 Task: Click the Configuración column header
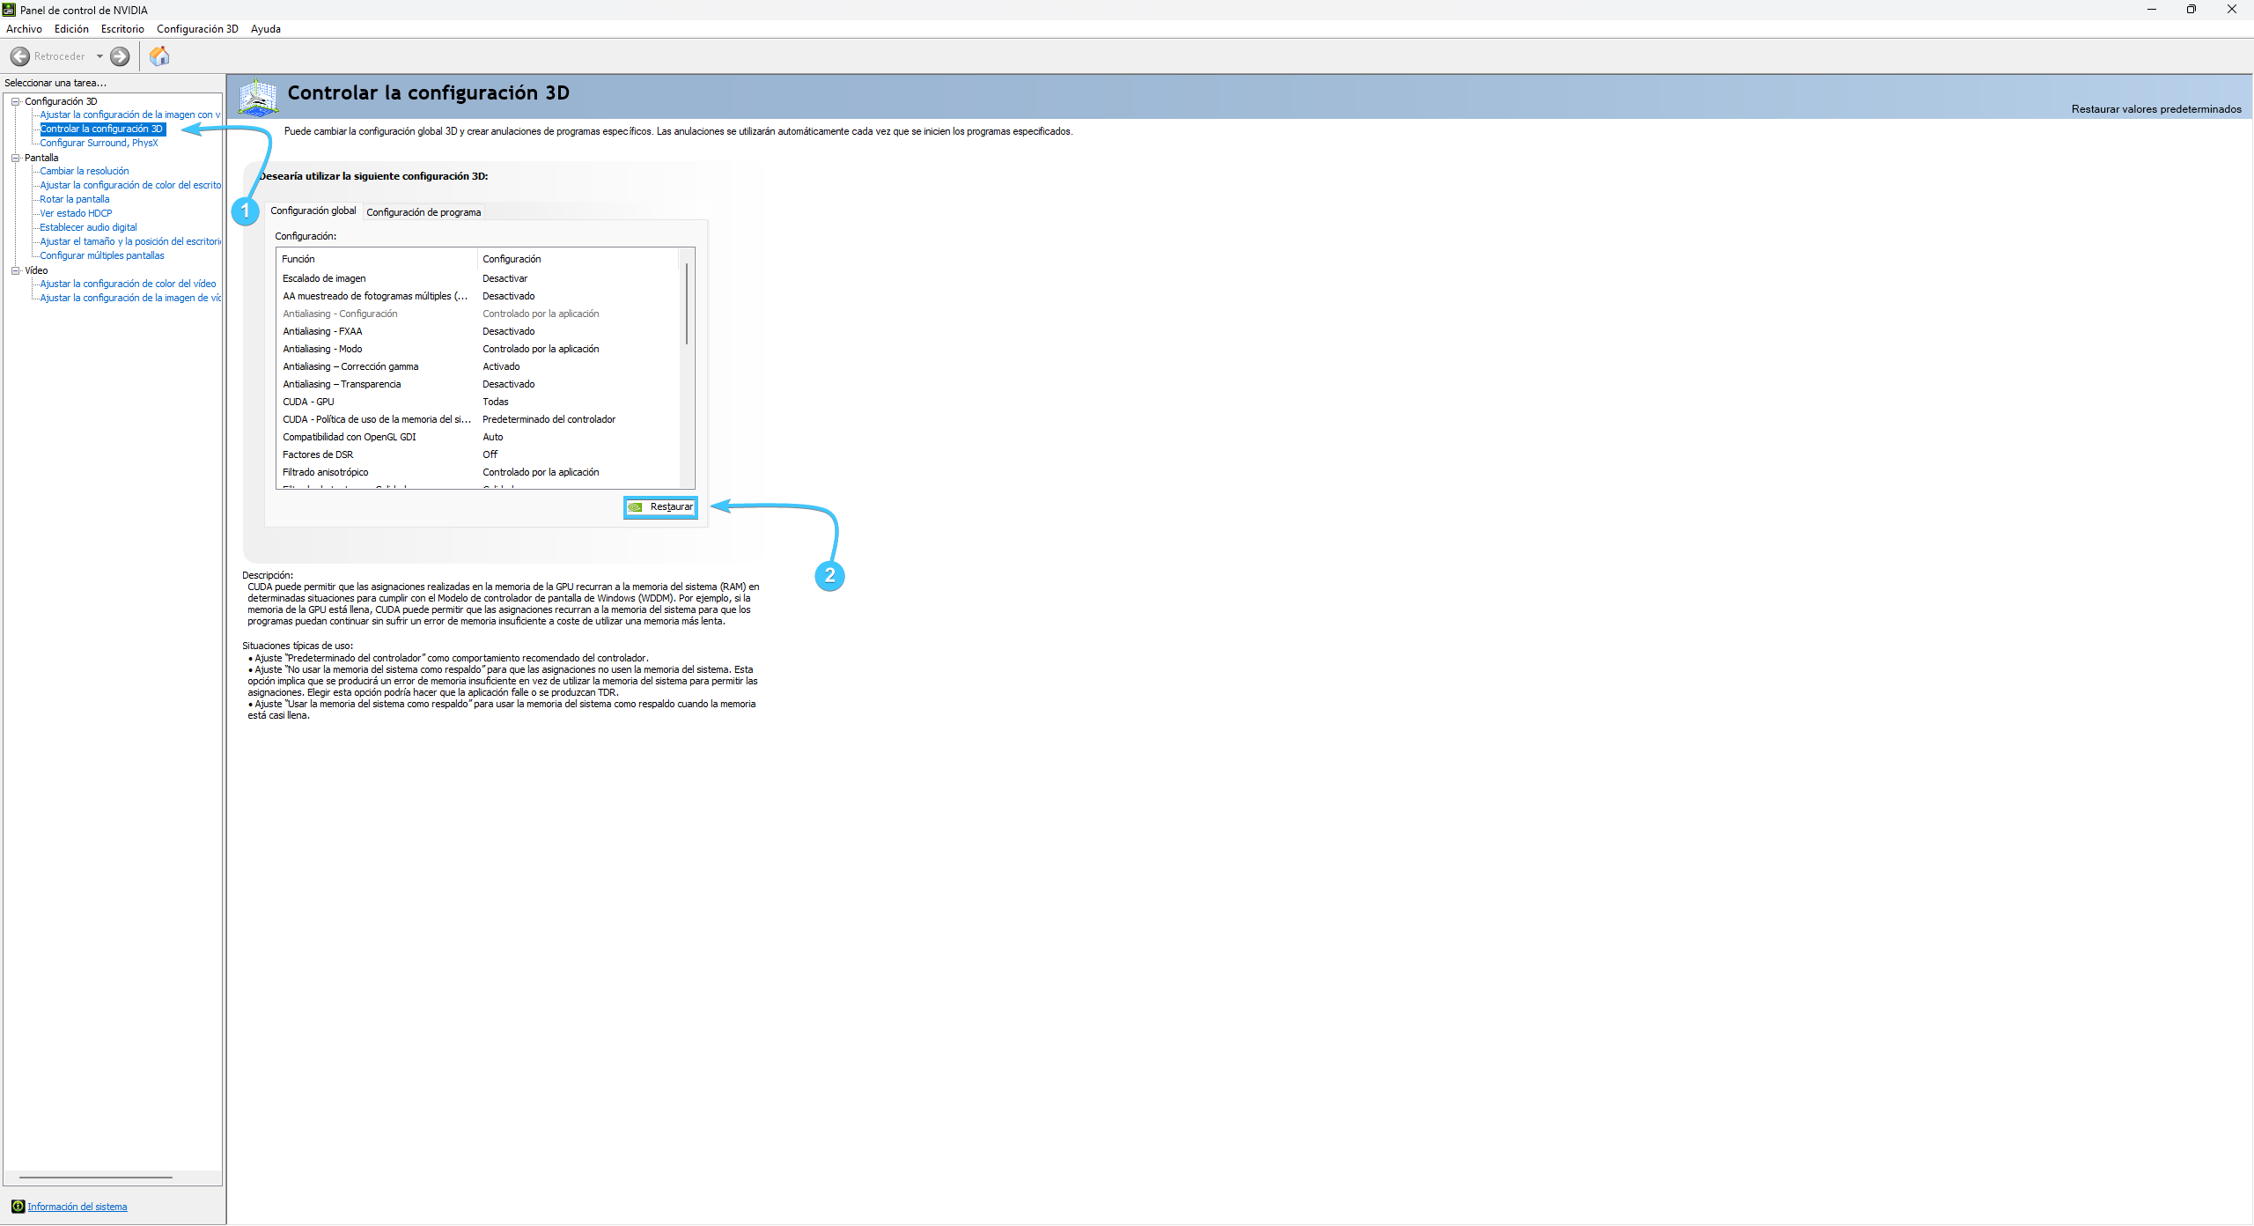(x=579, y=259)
